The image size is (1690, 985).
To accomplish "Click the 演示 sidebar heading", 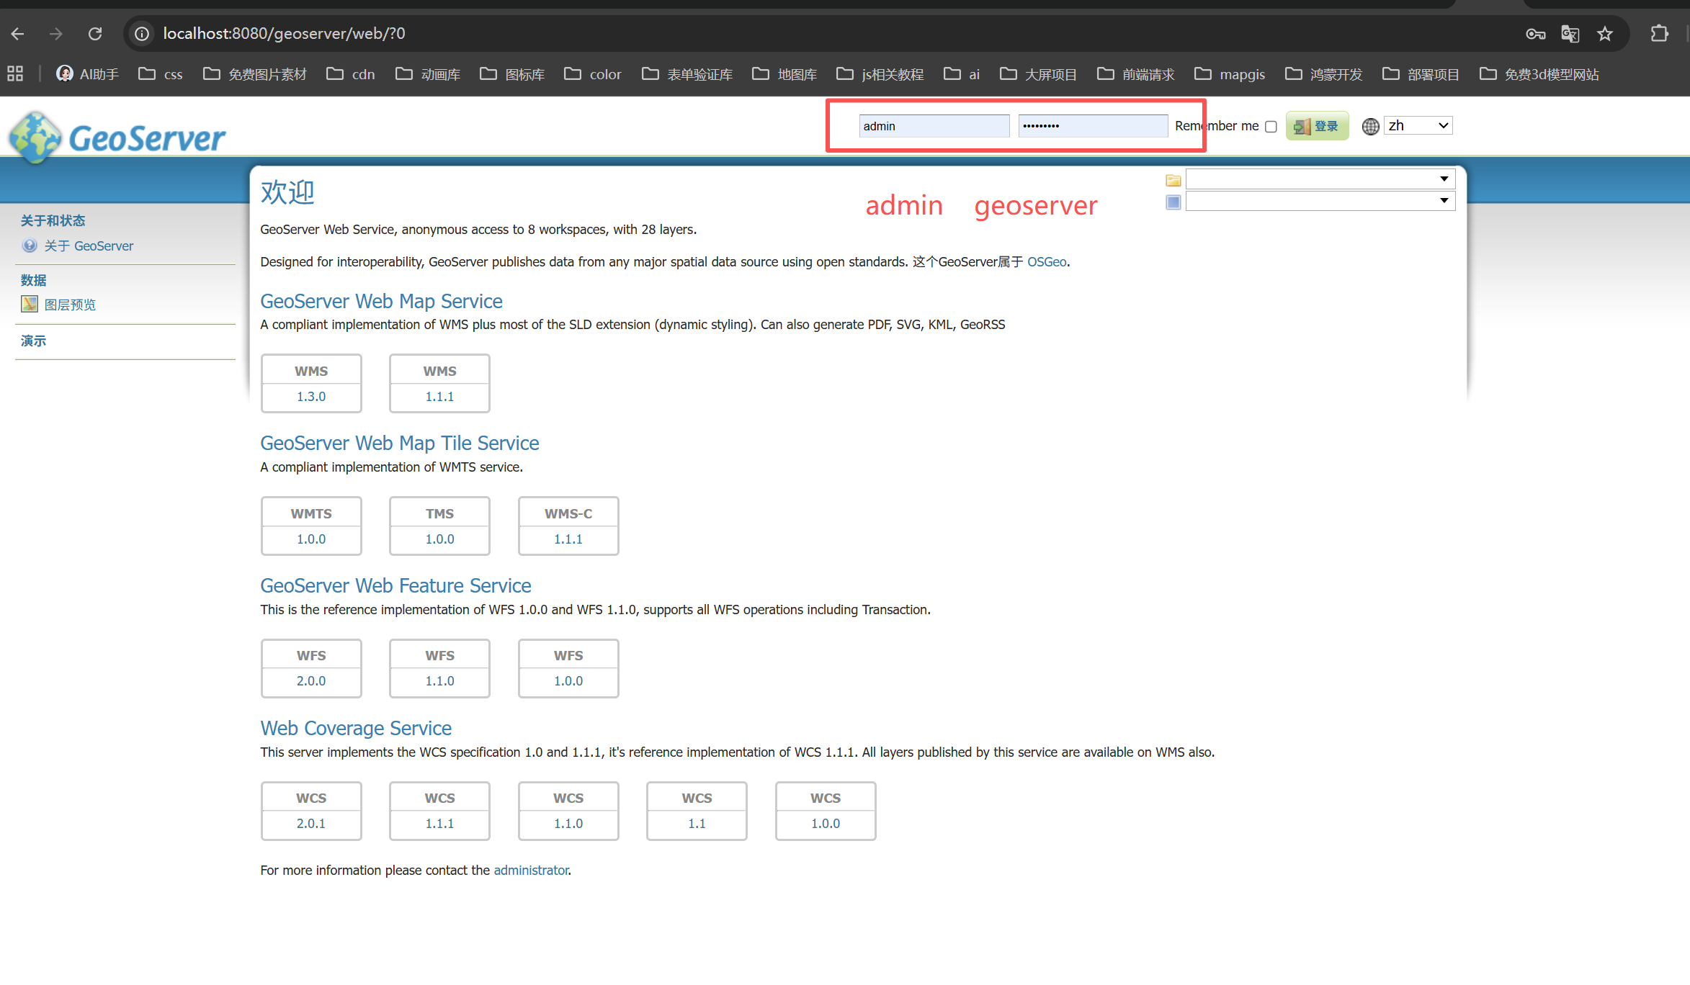I will [33, 341].
